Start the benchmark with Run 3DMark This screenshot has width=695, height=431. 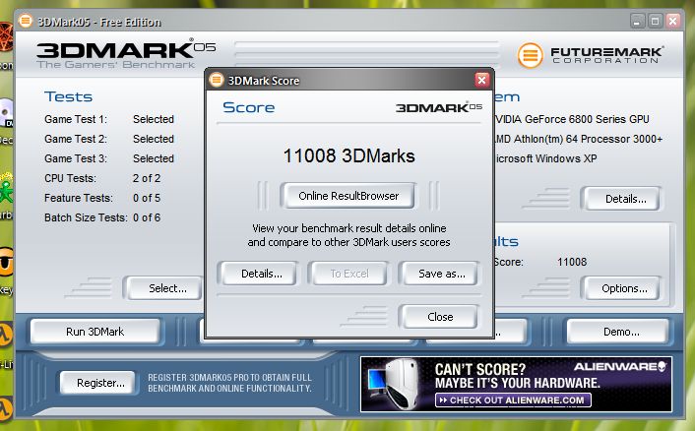coord(95,332)
